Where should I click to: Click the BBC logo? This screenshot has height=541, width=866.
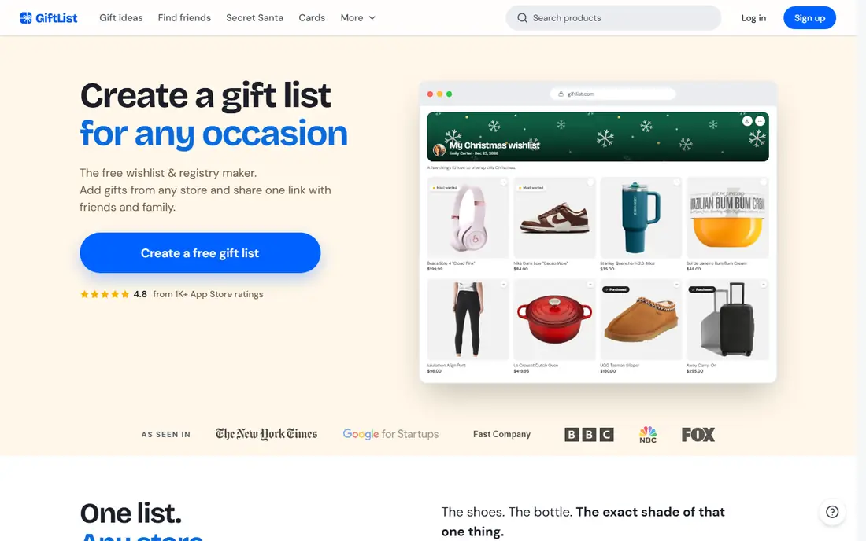click(589, 435)
